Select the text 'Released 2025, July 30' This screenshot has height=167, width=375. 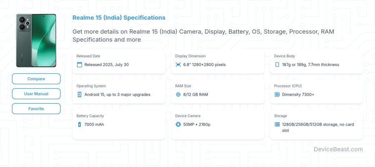106,65
